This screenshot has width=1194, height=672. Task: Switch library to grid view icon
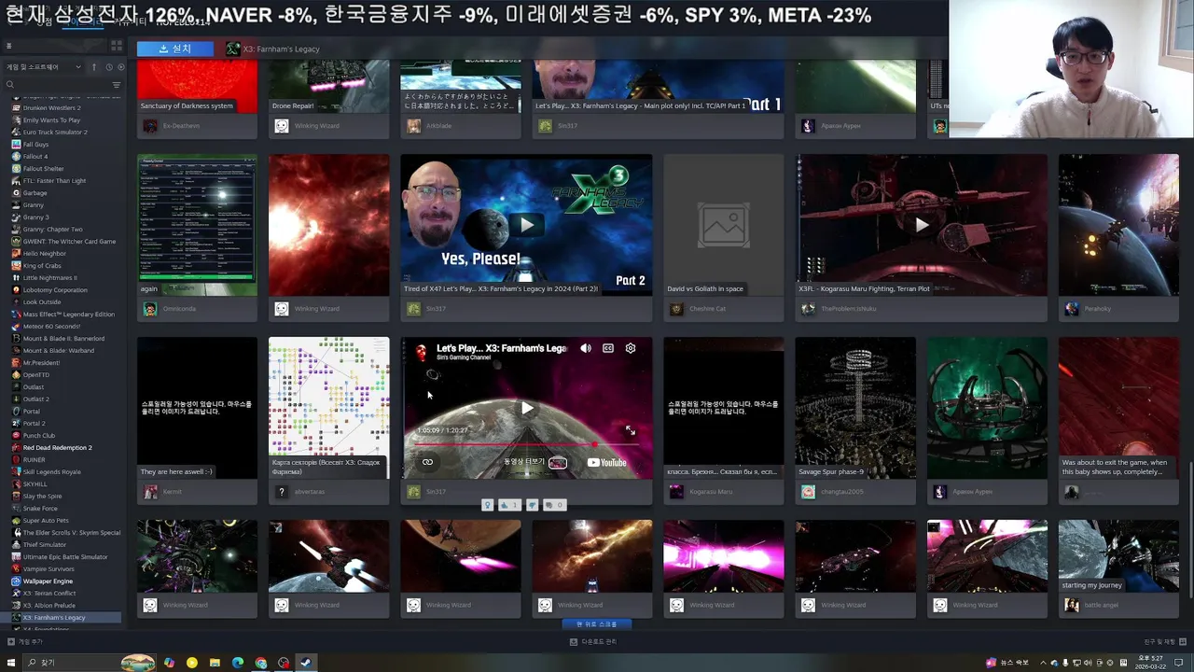tap(117, 45)
